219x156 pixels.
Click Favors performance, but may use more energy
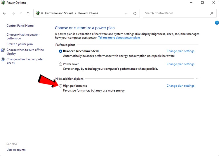(x=94, y=90)
